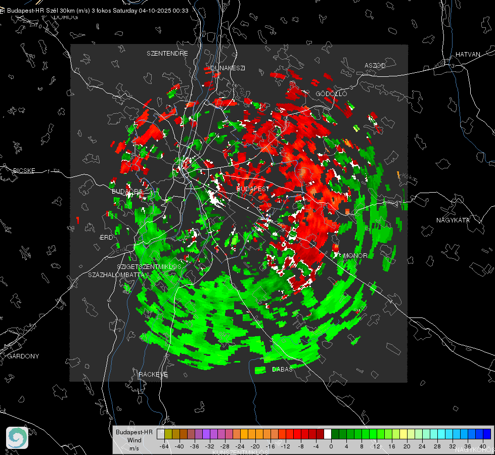Click the '-12' legend scale value
Screen dimensions: 495x455
point(285,446)
